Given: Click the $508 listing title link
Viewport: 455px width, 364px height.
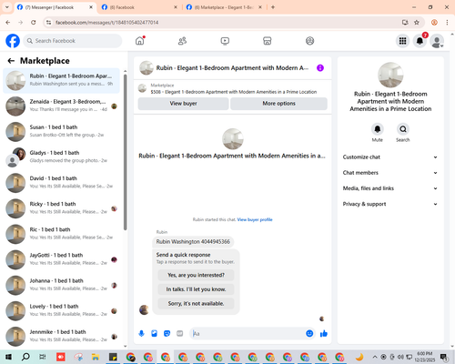Looking at the screenshot, I should click(x=234, y=92).
